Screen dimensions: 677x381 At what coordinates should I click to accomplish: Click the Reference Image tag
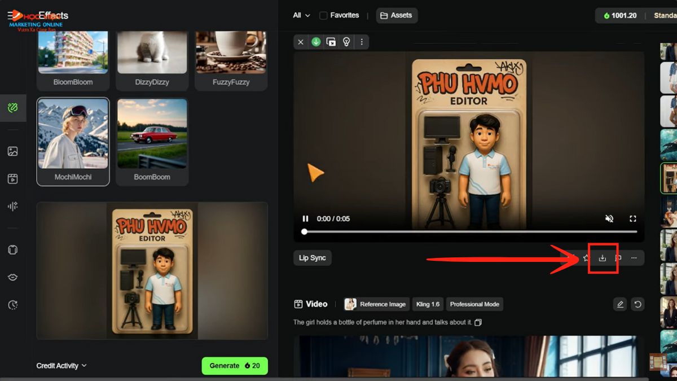pos(376,304)
